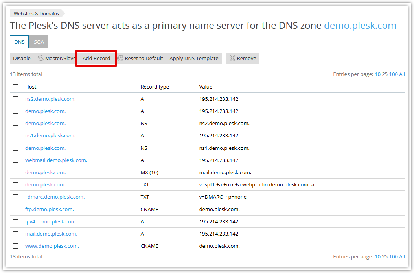This screenshot has height=273, width=414.
Task: Select the checkbox next to ns2.demo.plesk.com
Action: tap(15, 99)
